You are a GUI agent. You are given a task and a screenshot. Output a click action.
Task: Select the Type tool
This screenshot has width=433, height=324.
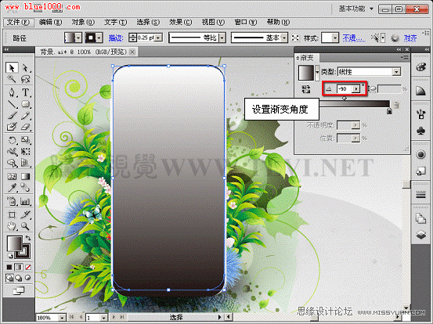(25, 92)
